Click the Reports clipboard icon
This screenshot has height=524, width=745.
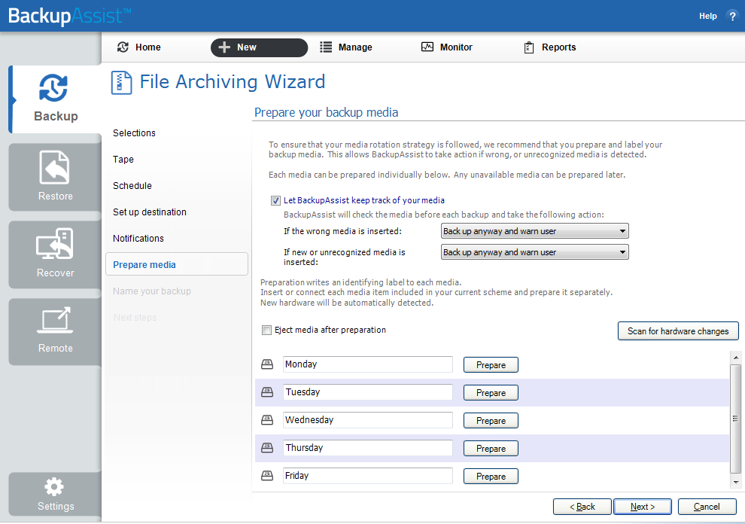pyautogui.click(x=529, y=47)
